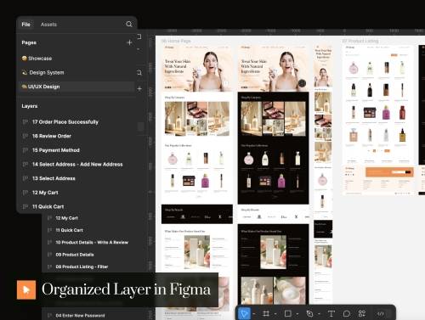Click frame icon beside 15 Payment Method
The width and height of the screenshot is (425, 320).
click(x=25, y=150)
